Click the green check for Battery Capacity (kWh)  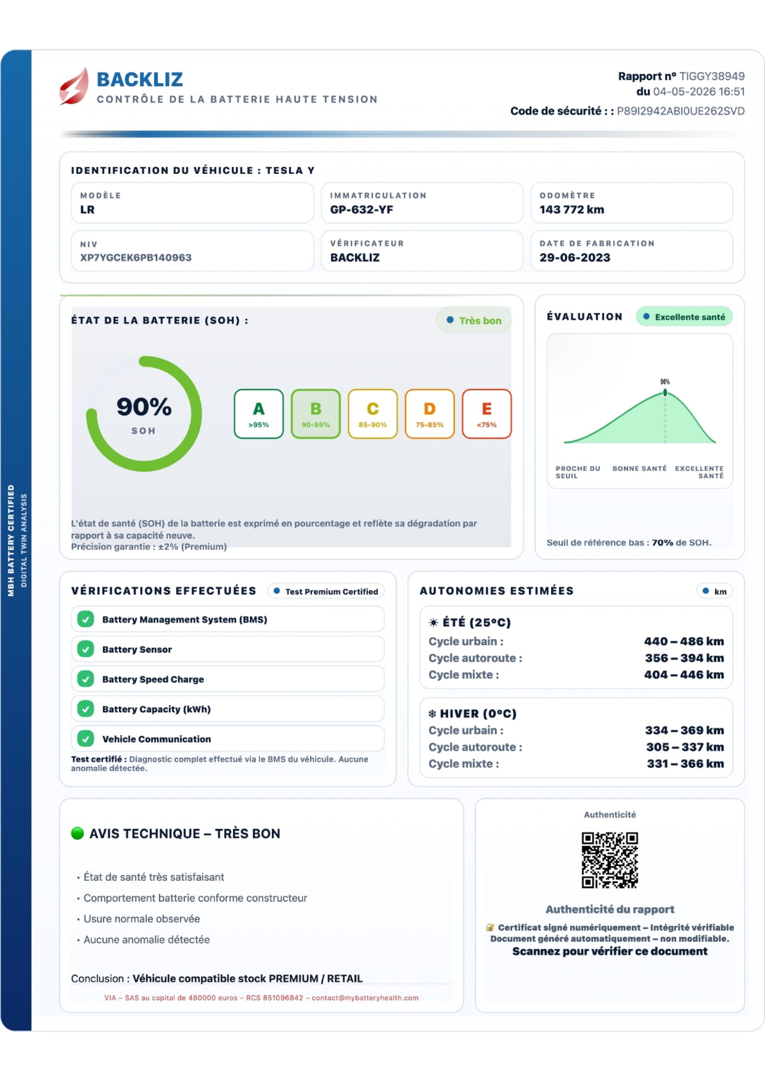pyautogui.click(x=86, y=709)
